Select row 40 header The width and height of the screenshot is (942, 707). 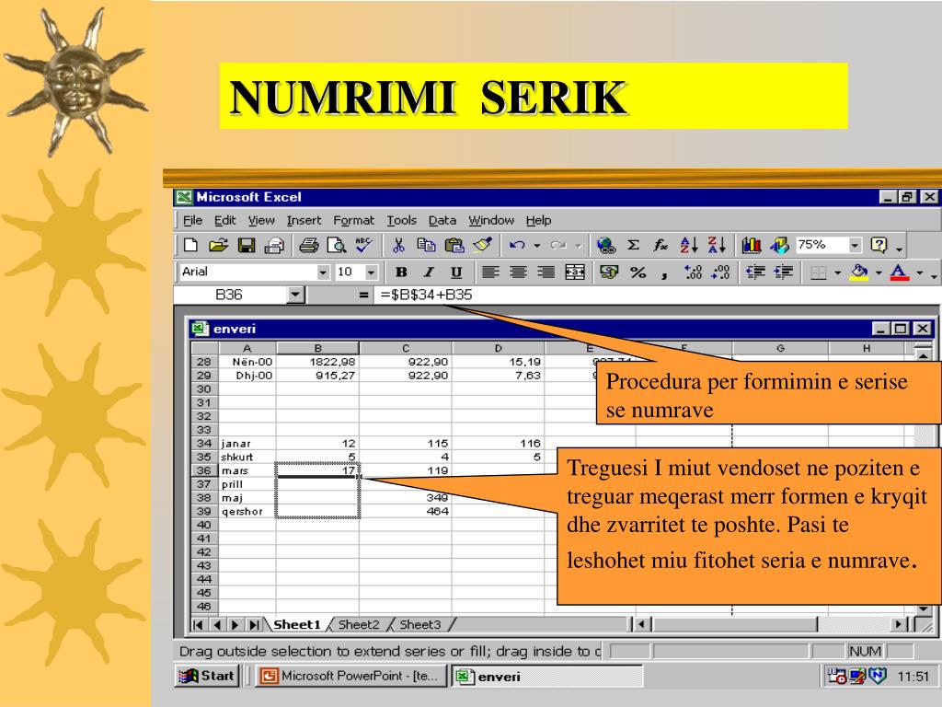point(204,525)
